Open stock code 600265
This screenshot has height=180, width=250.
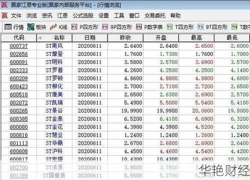click(x=18, y=111)
